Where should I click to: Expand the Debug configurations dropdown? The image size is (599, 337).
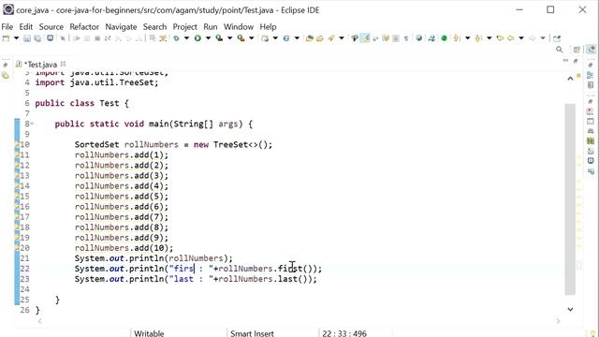(x=186, y=38)
